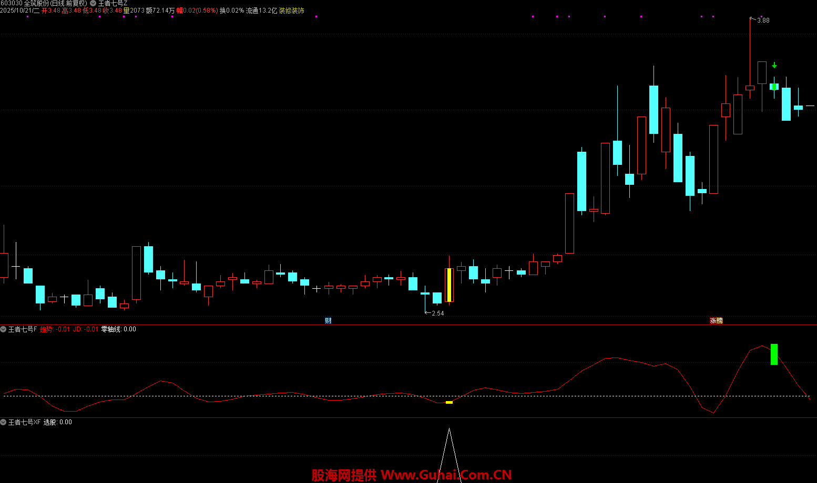
Task: Click the 零轴线 zero-axis value label
Action: (118, 329)
